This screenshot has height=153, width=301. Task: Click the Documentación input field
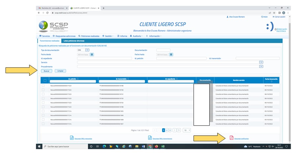(163, 50)
